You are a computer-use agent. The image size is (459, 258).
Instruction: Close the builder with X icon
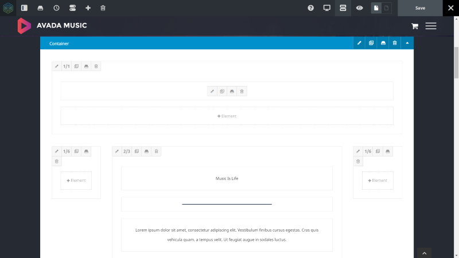point(451,8)
